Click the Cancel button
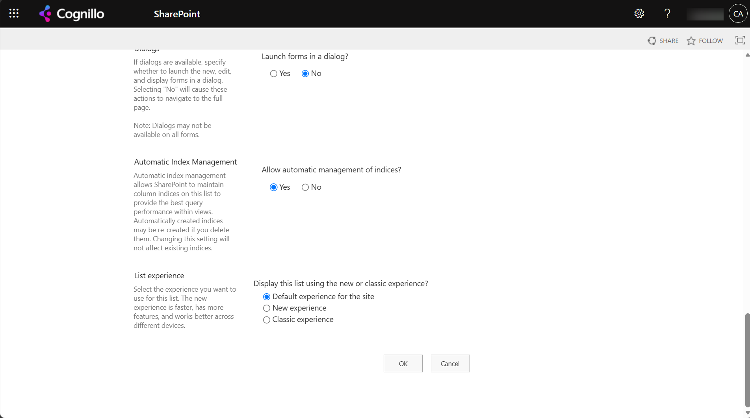 (x=450, y=363)
